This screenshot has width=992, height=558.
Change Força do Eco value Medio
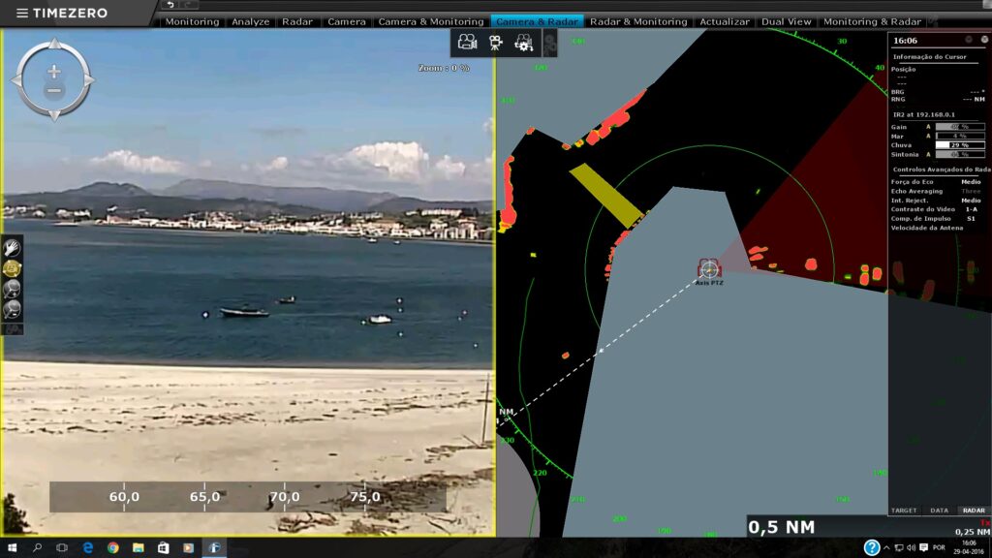[x=971, y=181]
